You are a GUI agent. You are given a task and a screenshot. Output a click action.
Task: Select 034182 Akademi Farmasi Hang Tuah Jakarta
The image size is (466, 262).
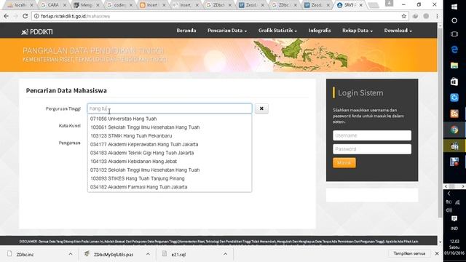[x=170, y=187]
